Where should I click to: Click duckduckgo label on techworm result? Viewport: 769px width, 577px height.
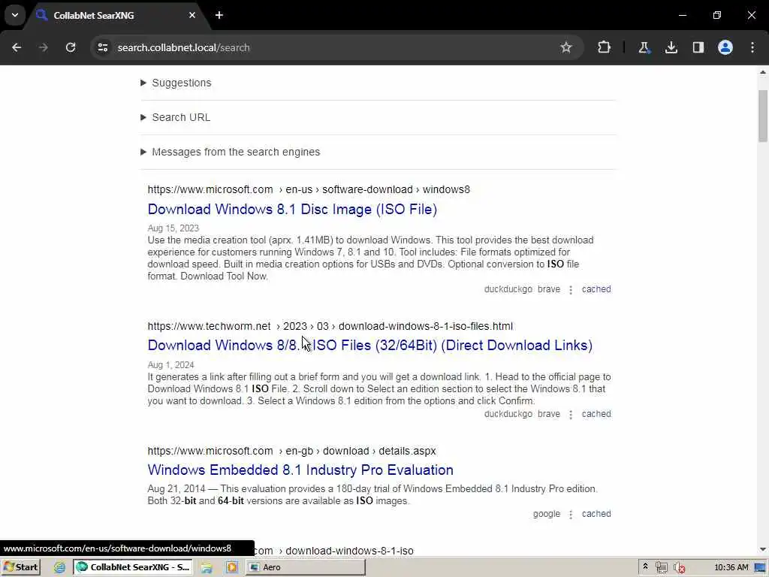click(508, 414)
